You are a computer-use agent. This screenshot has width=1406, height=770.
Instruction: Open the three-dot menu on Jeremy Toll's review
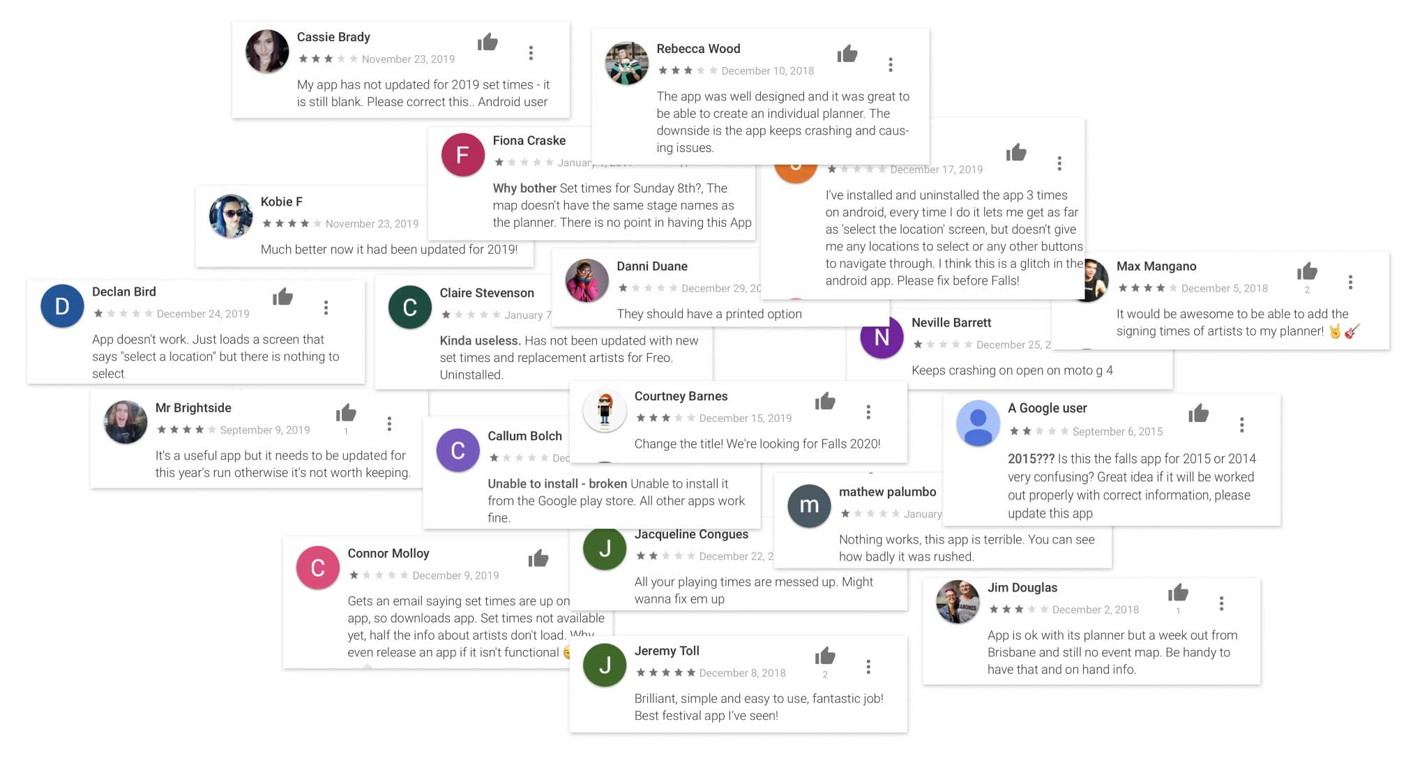868,667
